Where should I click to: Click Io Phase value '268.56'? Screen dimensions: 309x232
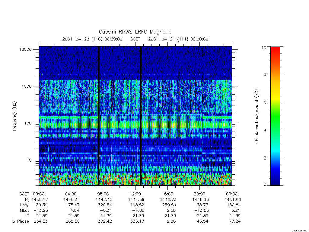(73, 221)
